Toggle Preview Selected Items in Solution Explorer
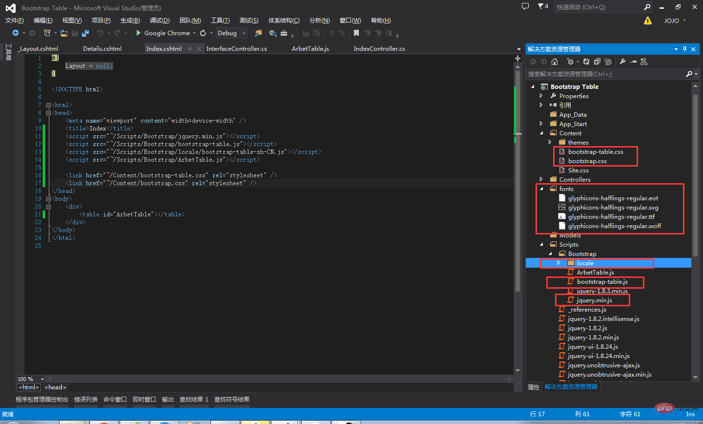This screenshot has width=703, height=424. [x=633, y=62]
